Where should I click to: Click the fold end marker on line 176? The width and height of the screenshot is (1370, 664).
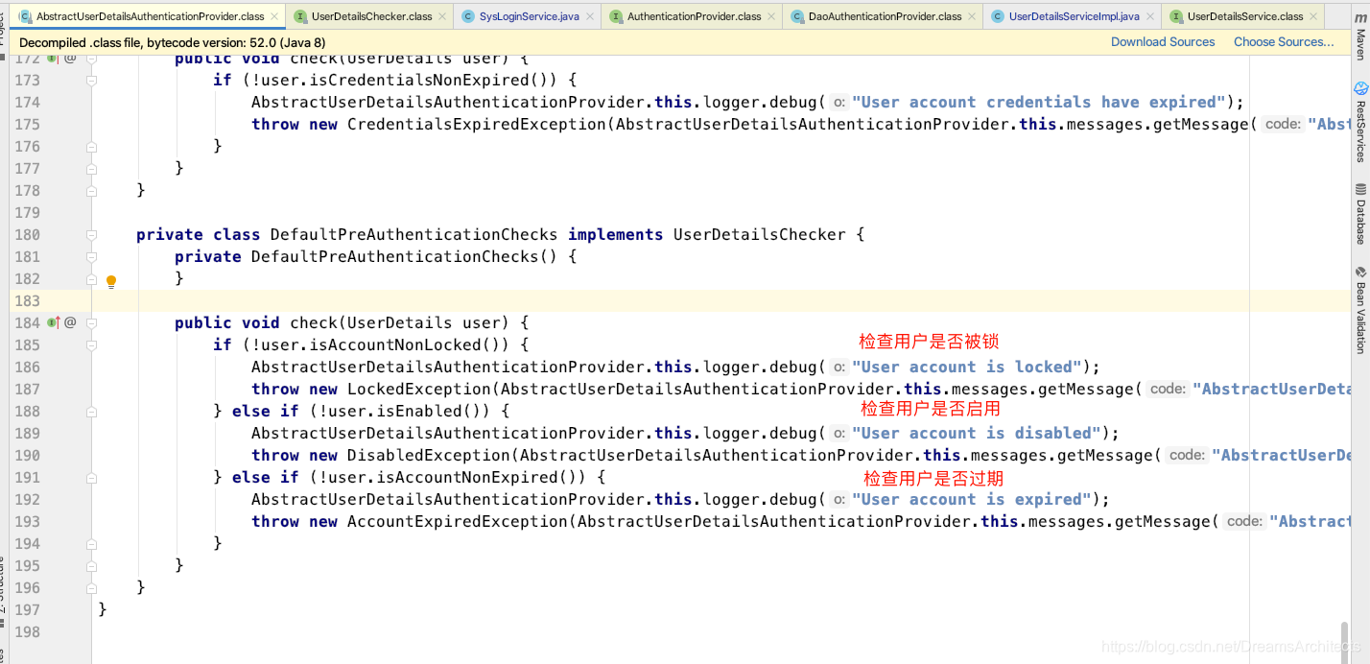(x=92, y=147)
